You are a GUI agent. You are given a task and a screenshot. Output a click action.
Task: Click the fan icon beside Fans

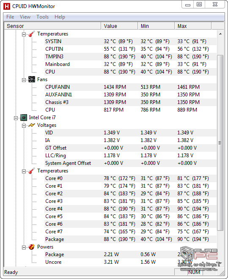click(32, 79)
